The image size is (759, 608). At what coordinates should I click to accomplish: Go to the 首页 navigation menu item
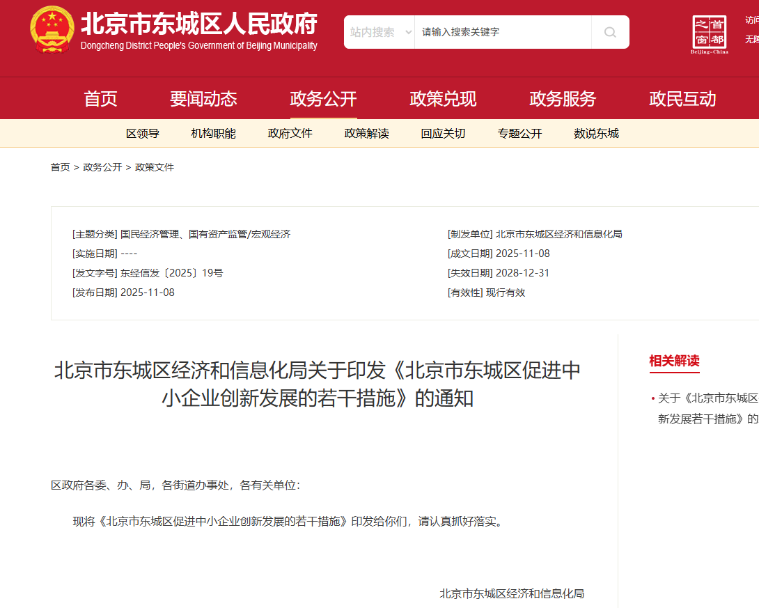click(x=100, y=98)
